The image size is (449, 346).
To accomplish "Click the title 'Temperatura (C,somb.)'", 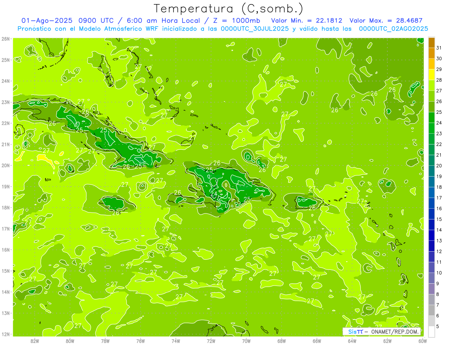I will [229, 9].
